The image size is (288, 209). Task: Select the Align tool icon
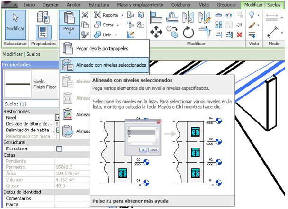156,17
